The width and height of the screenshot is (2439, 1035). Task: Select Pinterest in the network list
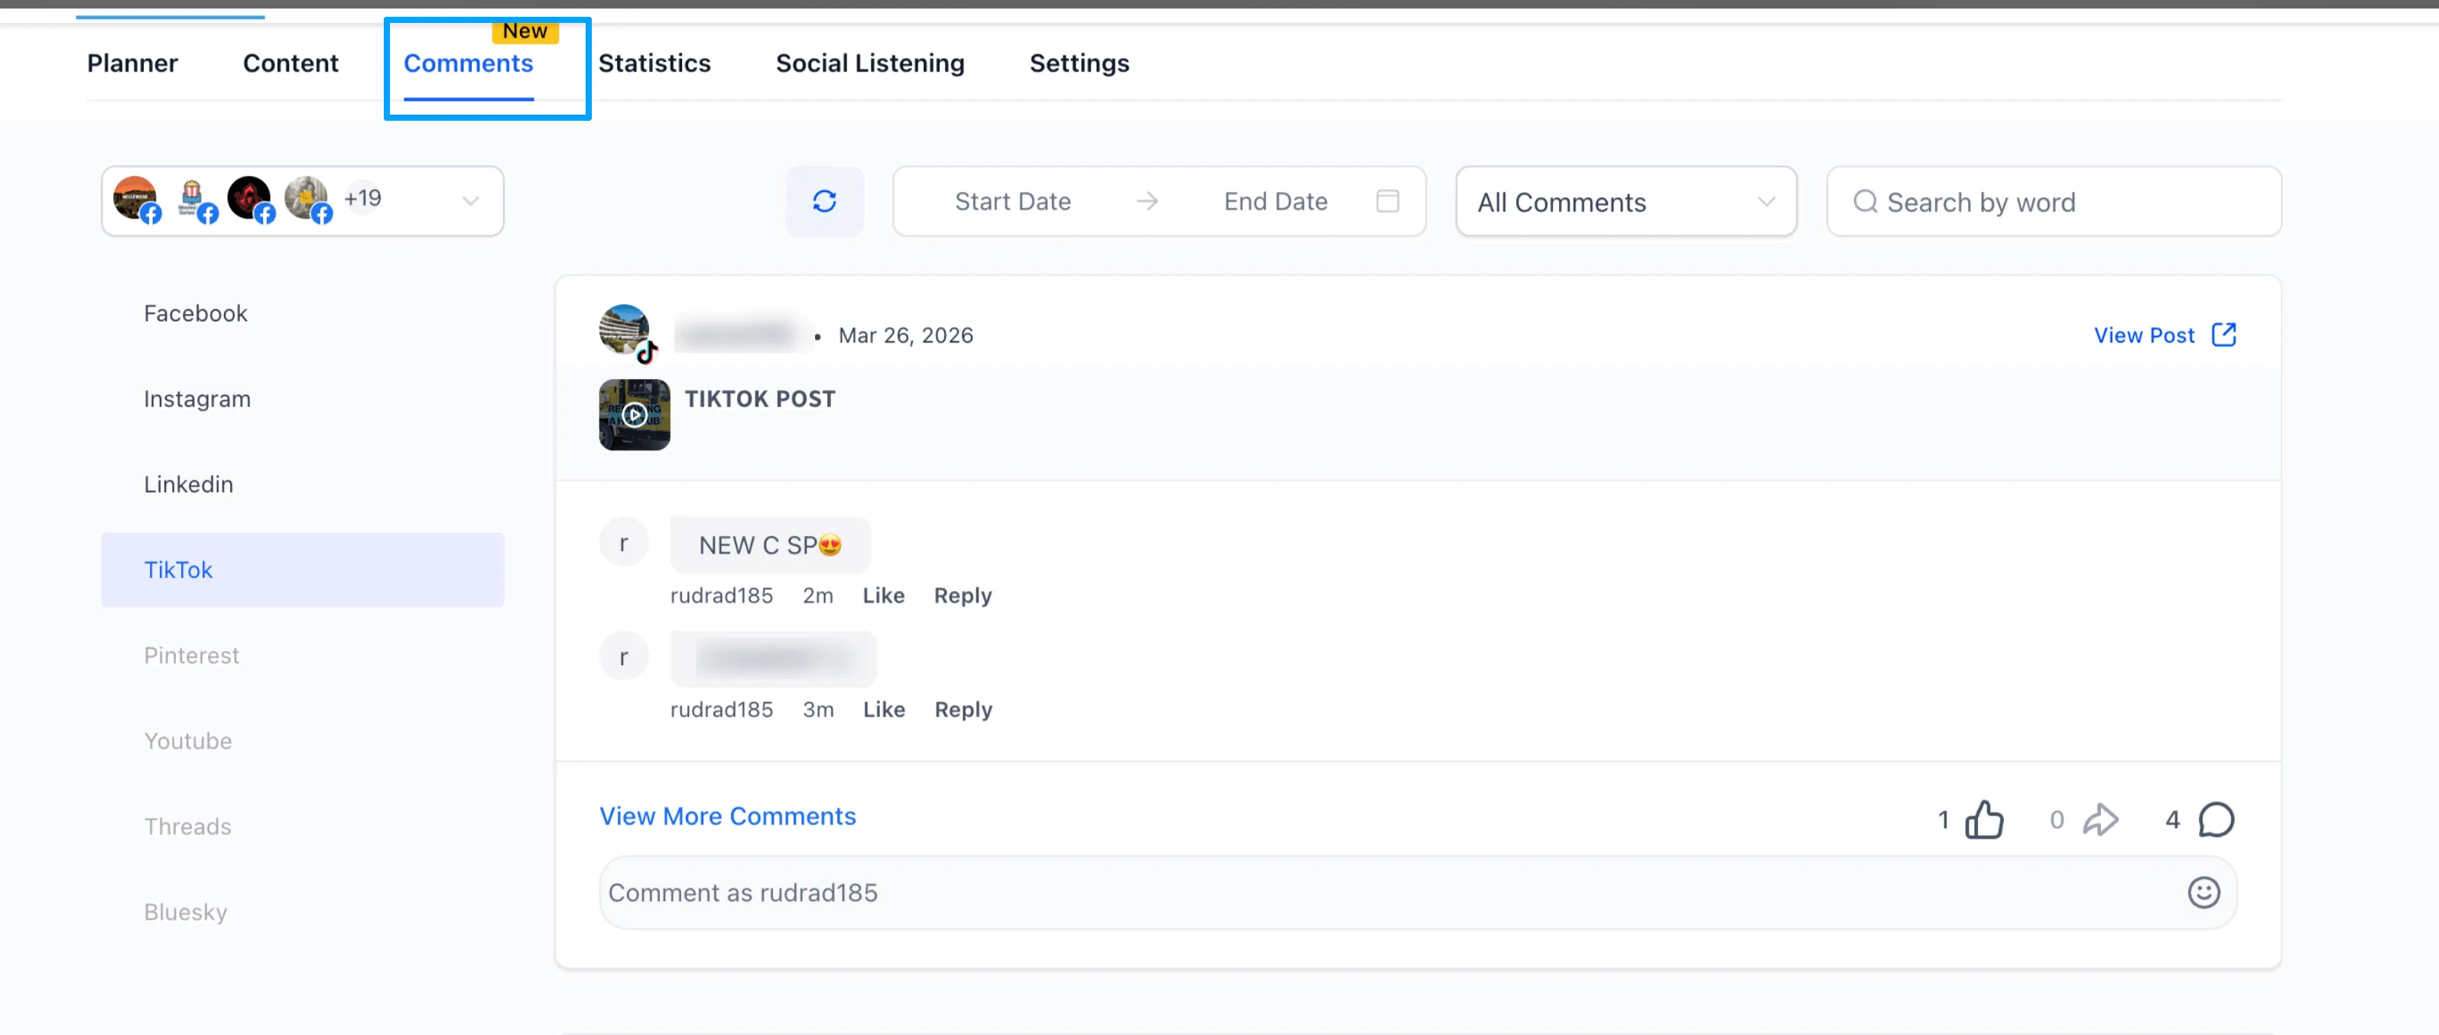(302, 655)
